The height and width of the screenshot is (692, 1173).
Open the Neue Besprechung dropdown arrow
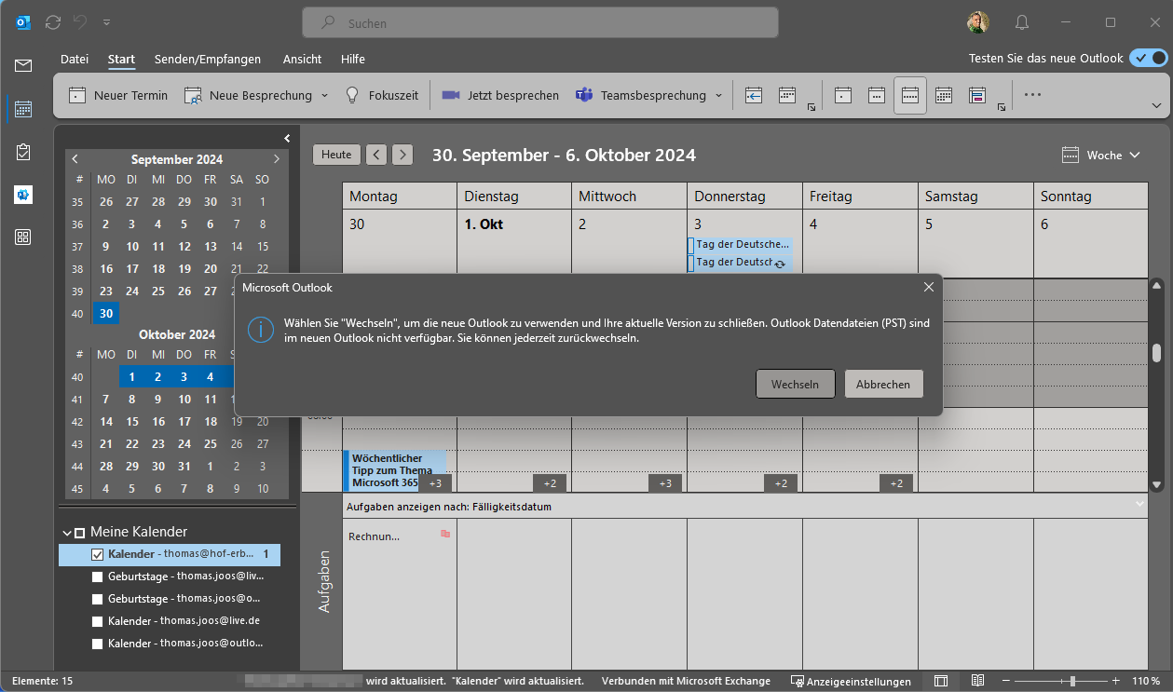click(x=324, y=95)
